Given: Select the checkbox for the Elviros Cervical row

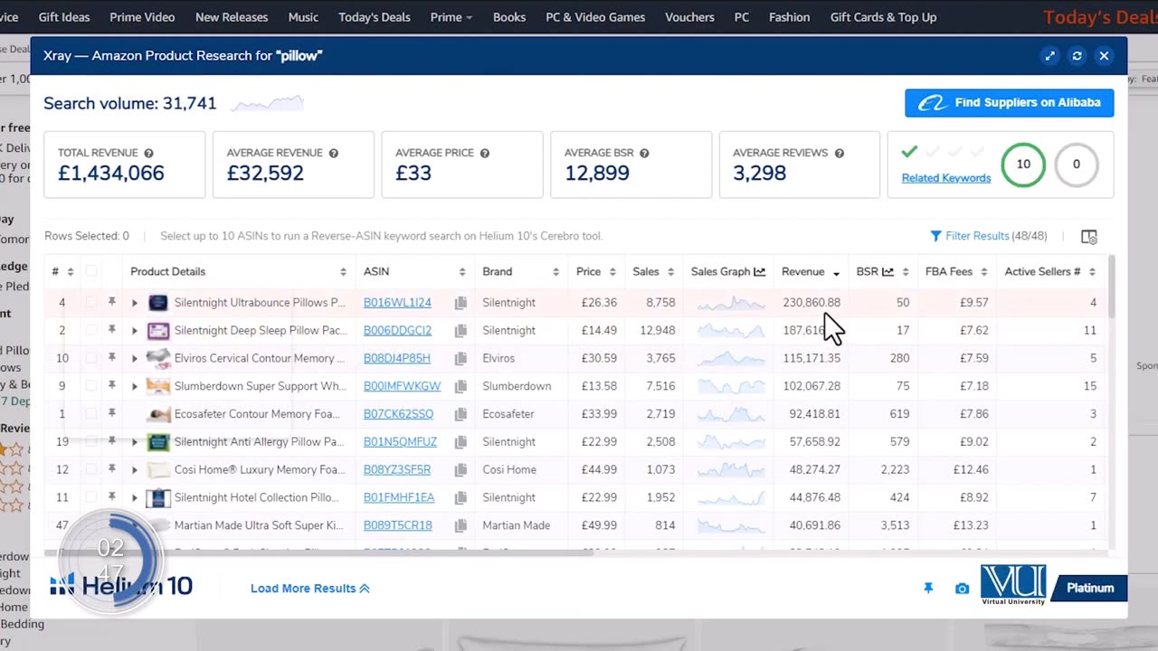Looking at the screenshot, I should (x=91, y=358).
